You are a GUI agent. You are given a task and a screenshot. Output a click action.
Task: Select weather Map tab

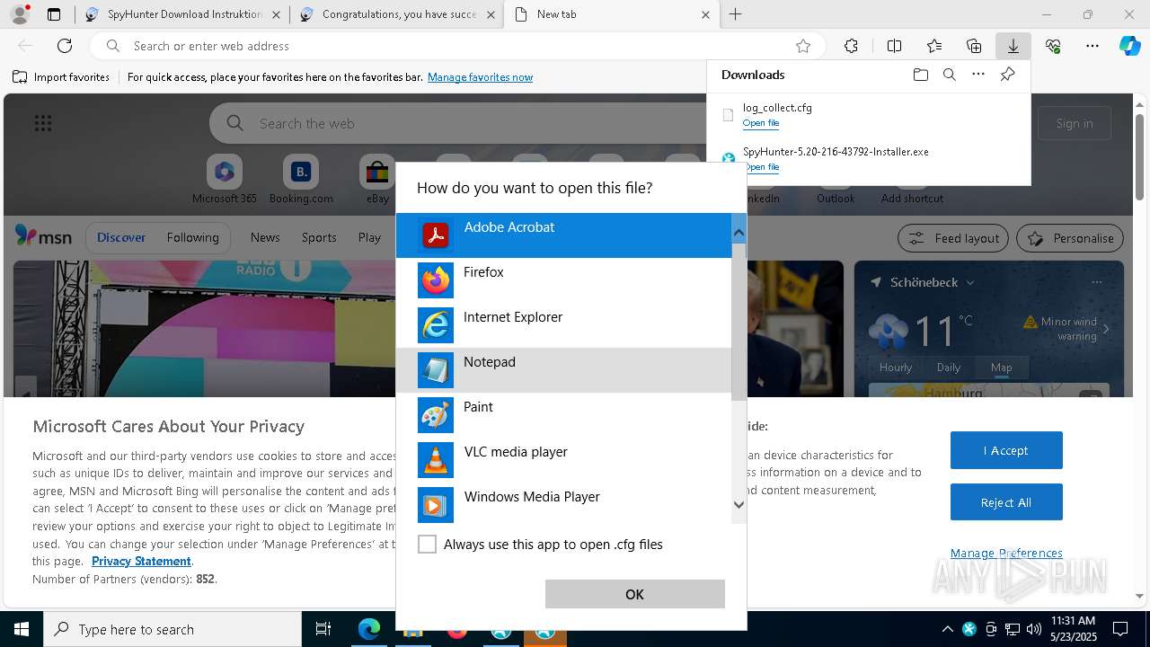pos(1001,367)
